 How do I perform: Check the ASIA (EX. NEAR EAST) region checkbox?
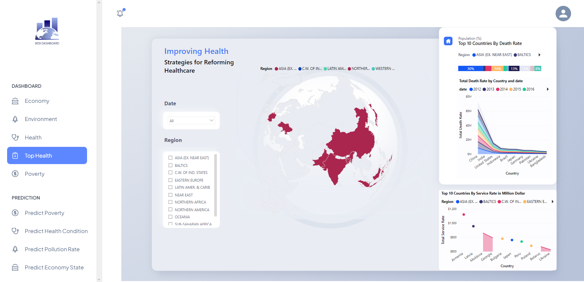(x=170, y=158)
